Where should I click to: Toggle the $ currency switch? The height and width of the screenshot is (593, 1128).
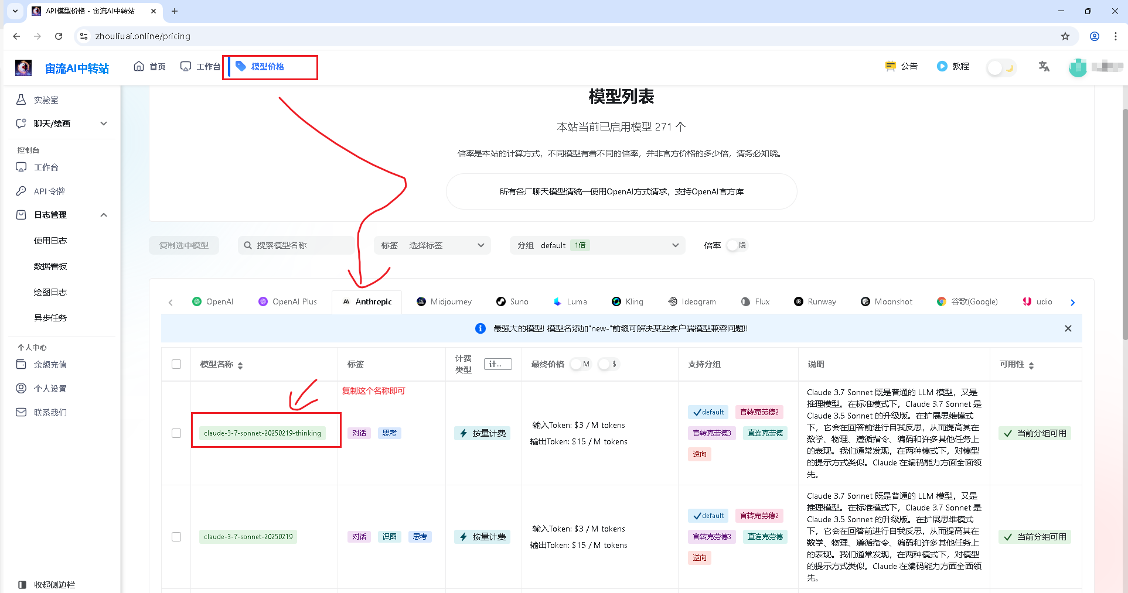pos(609,364)
